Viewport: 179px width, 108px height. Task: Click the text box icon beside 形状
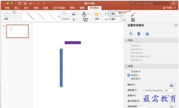(x=14, y=12)
